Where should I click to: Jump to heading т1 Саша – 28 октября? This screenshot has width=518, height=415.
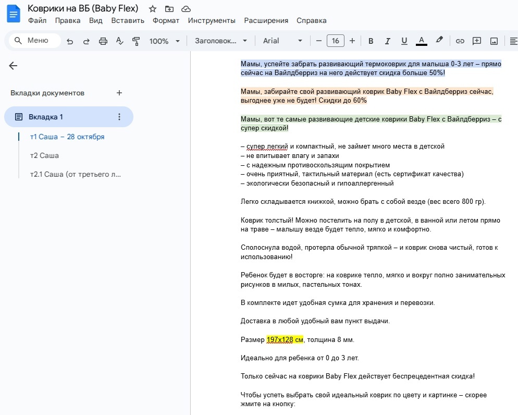click(67, 137)
